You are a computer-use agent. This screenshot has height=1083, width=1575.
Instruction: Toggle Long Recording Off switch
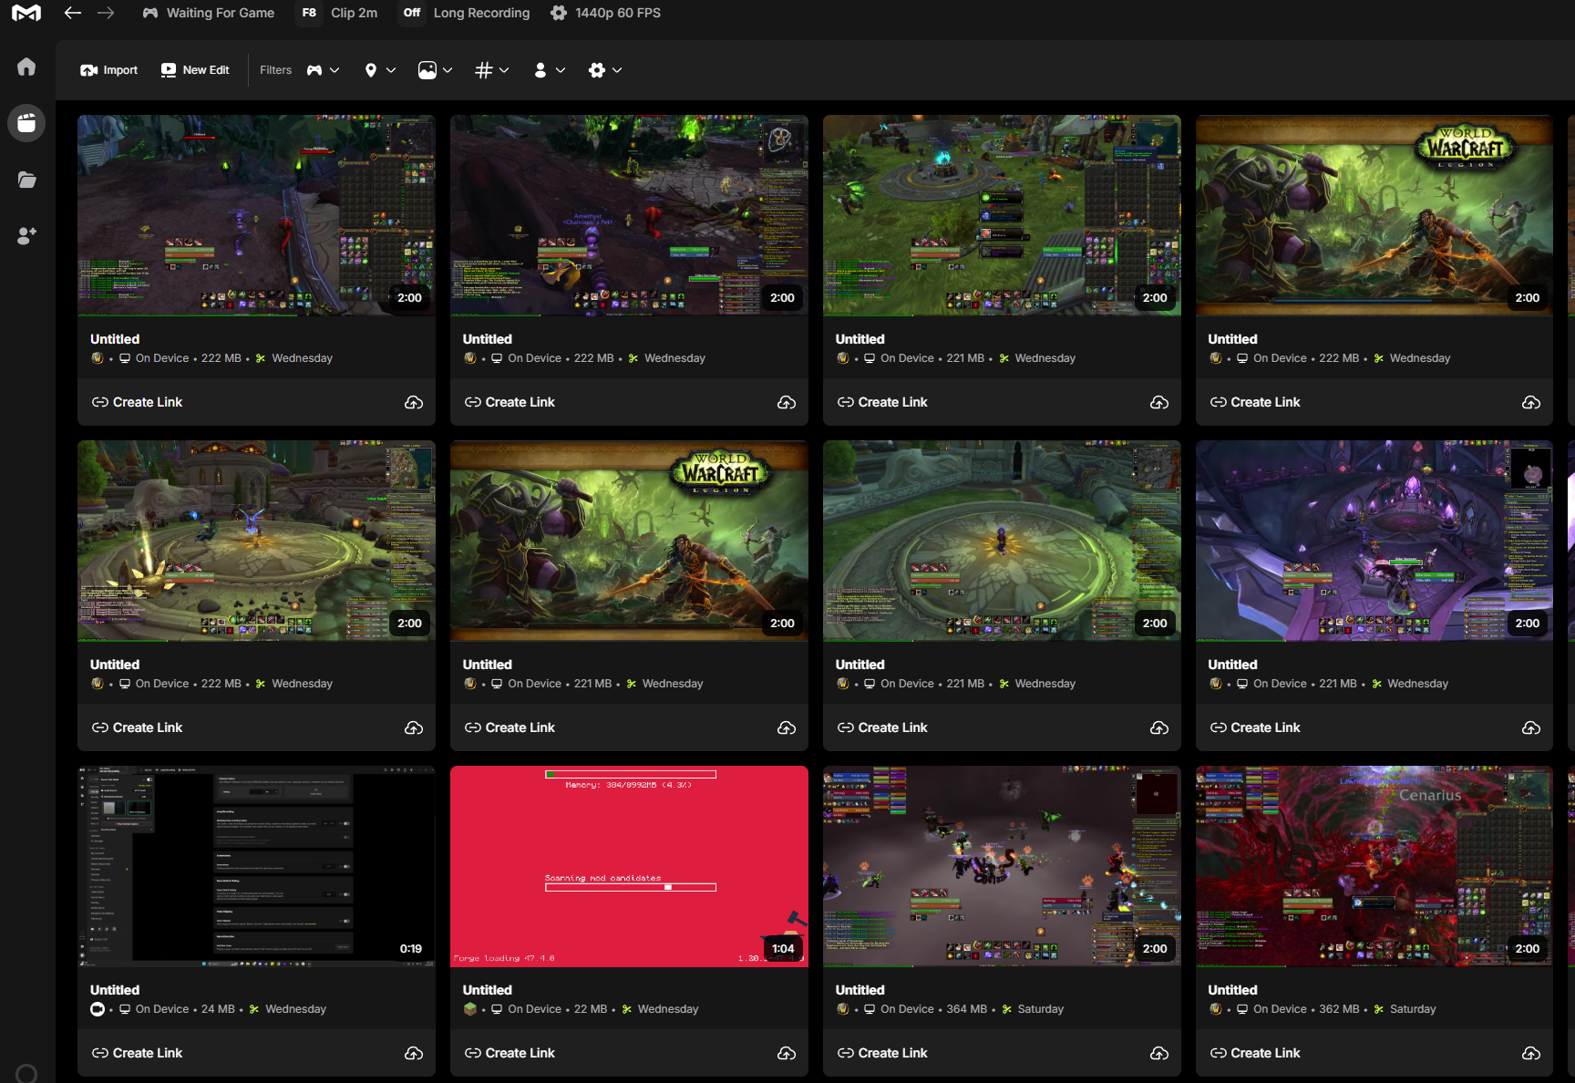click(412, 13)
